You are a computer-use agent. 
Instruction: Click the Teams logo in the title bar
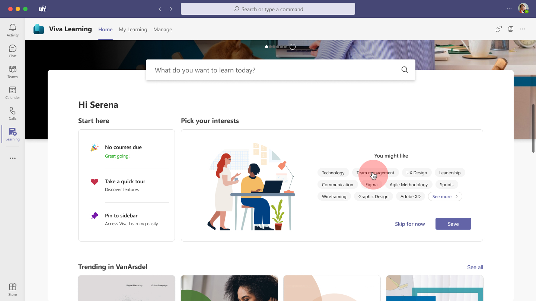(x=42, y=9)
